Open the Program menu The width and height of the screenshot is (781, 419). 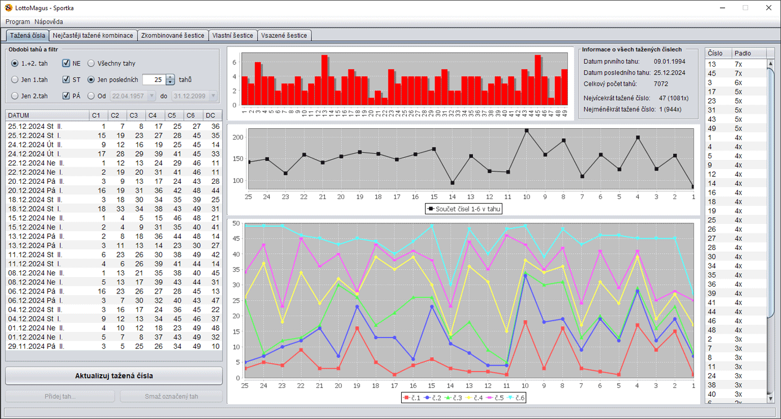tap(18, 21)
